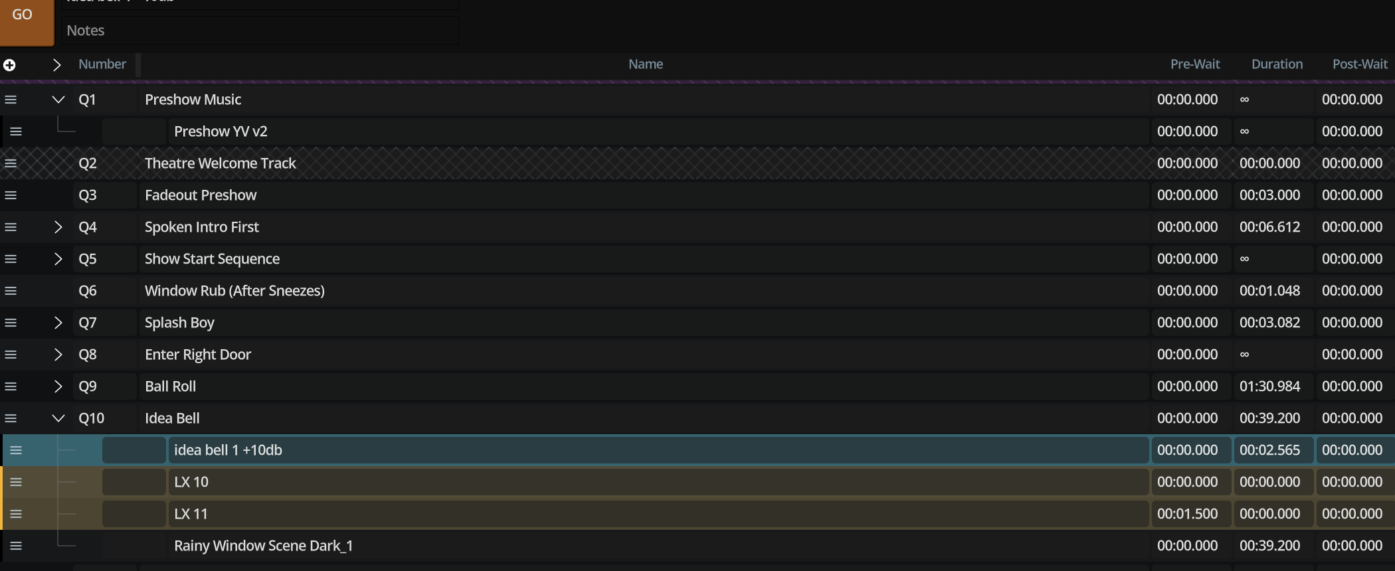The height and width of the screenshot is (571, 1395).
Task: Click the drag handle for Q1 Preshow Music
Action: [x=11, y=100]
